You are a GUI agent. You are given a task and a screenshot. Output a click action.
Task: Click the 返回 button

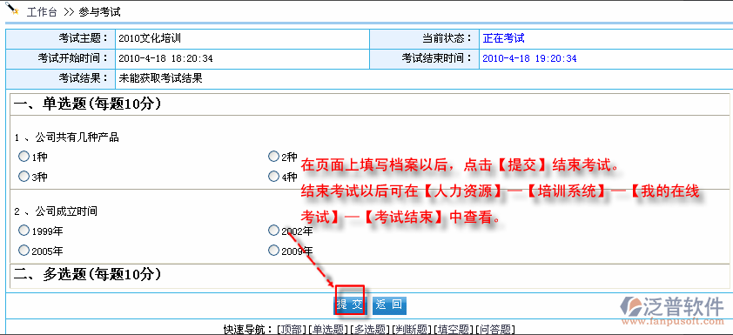tap(389, 305)
